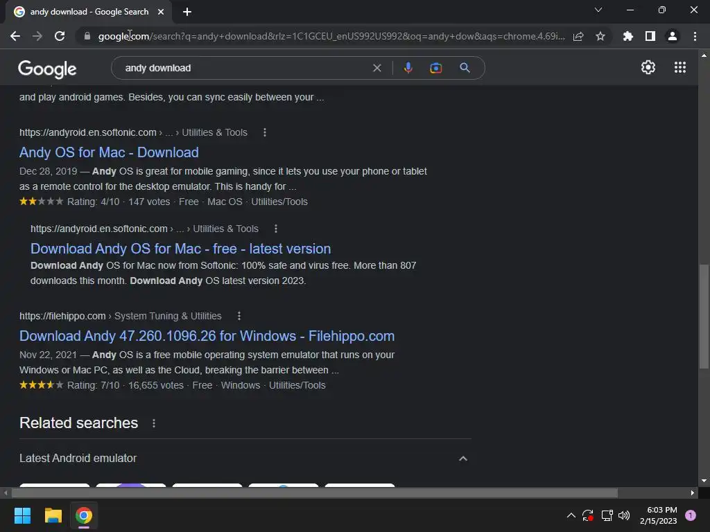Collapse the Latest Android emulator section
This screenshot has width=710, height=532.
(x=462, y=459)
